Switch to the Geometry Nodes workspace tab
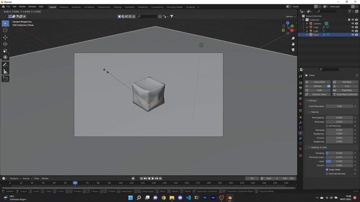 tap(174, 7)
